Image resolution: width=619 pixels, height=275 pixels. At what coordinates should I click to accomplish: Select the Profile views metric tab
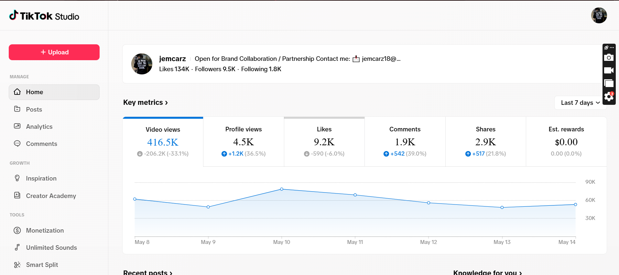[x=244, y=142]
